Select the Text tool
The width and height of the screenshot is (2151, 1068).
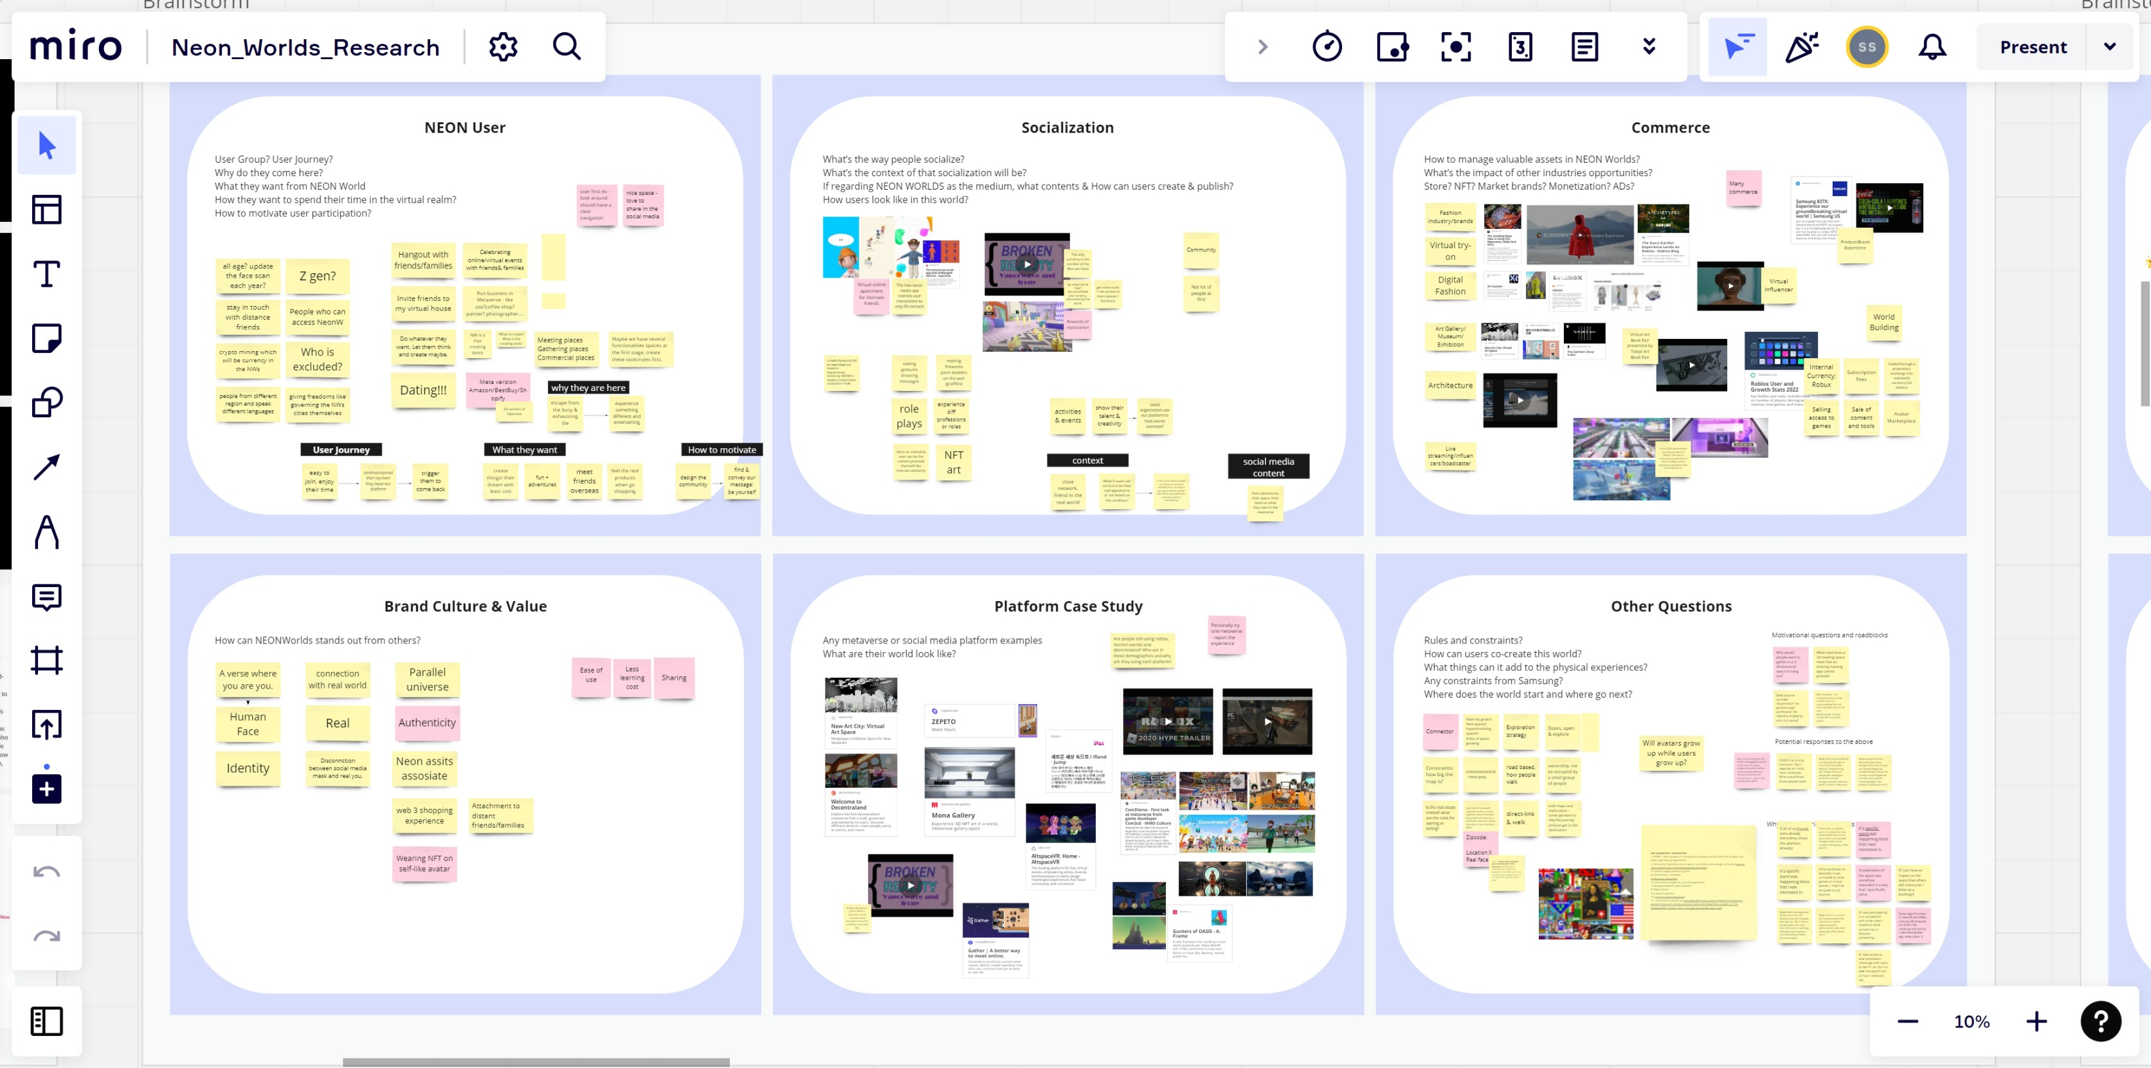47,274
